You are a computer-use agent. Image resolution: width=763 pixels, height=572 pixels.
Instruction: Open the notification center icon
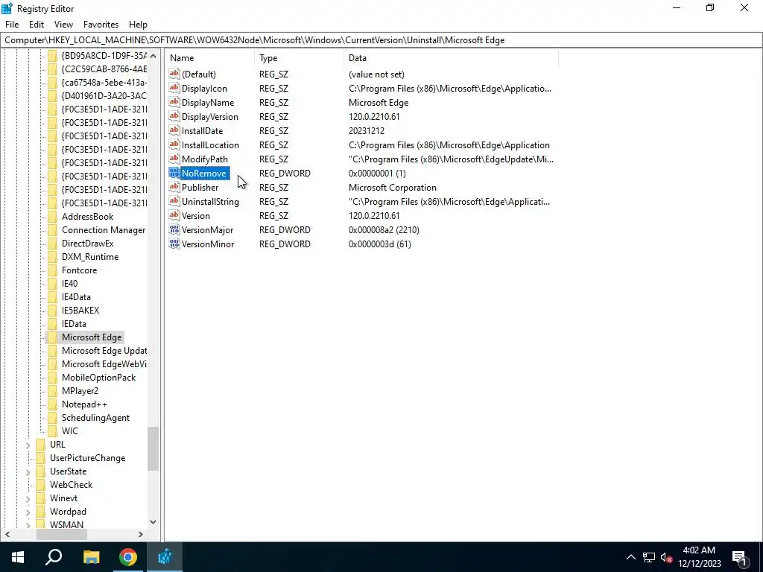(x=739, y=558)
